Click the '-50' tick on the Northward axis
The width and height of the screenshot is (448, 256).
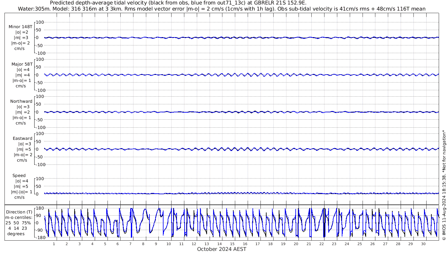click(40, 120)
